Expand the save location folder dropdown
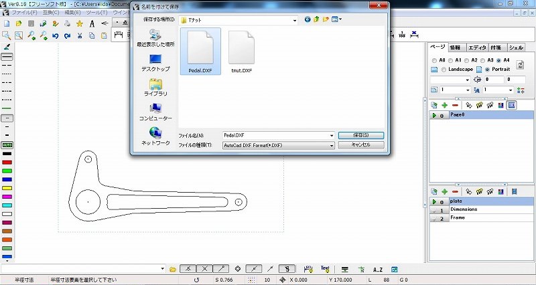This screenshot has width=536, height=285. tap(293, 20)
